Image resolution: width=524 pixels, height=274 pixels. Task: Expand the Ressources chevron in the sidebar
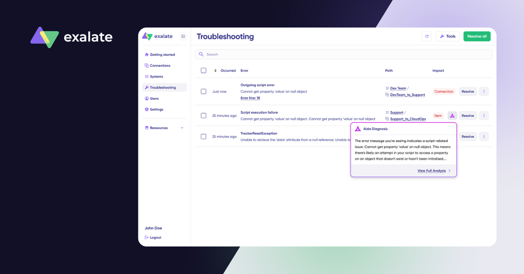(x=182, y=128)
